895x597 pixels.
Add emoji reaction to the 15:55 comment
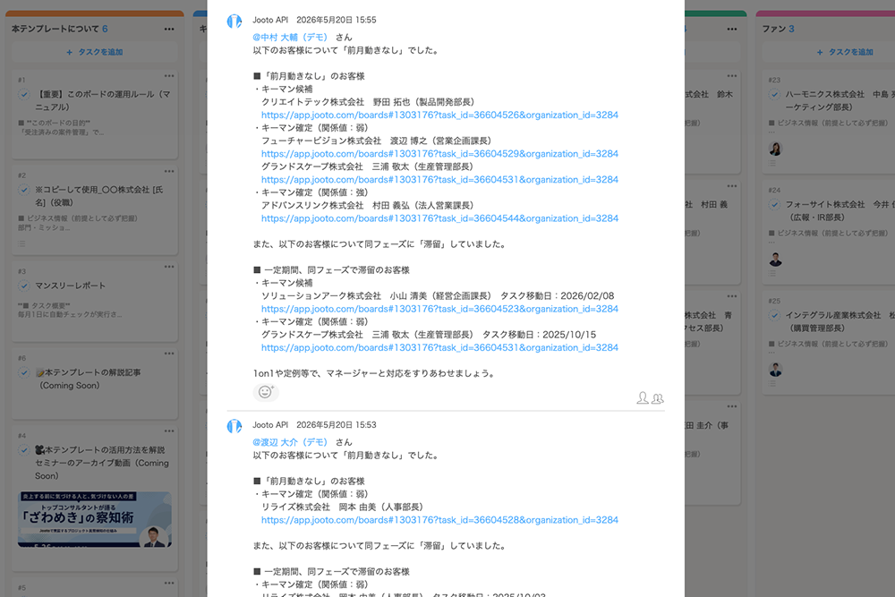pyautogui.click(x=266, y=392)
